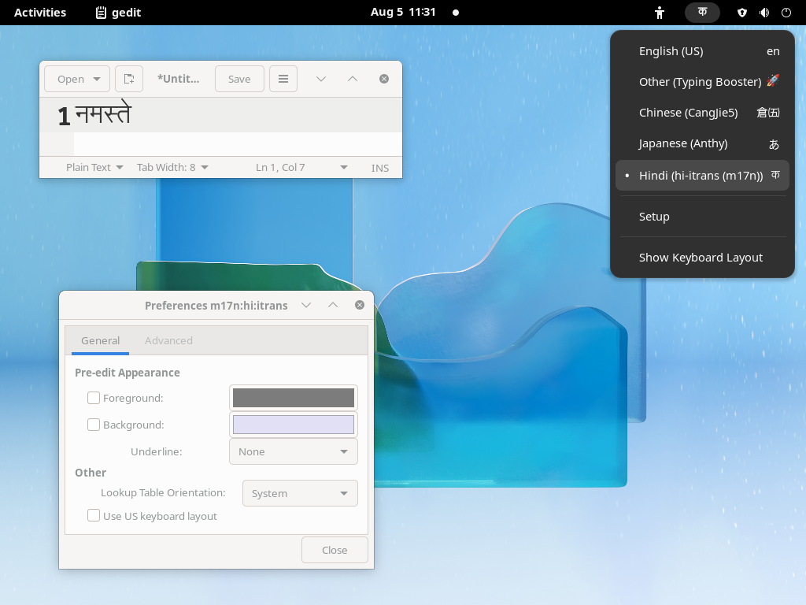Image resolution: width=806 pixels, height=605 pixels.
Task: Open the Tab Width selector in status bar
Action: (x=172, y=167)
